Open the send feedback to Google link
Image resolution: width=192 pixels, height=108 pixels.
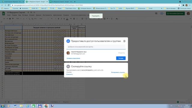73,58
